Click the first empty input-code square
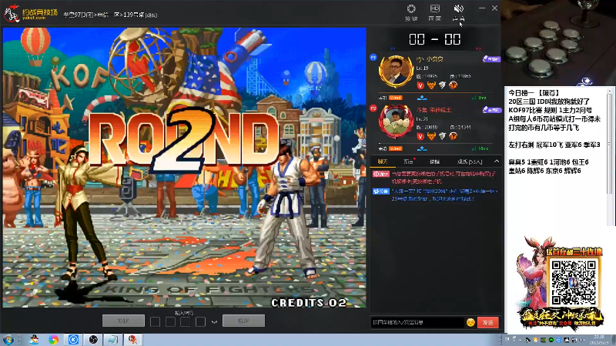This screenshot has height=346, width=616. (156, 322)
